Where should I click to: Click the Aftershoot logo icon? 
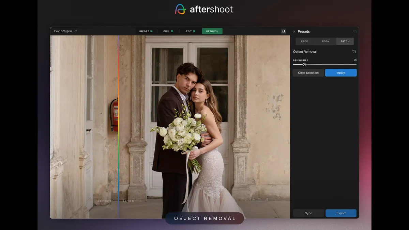click(x=181, y=9)
